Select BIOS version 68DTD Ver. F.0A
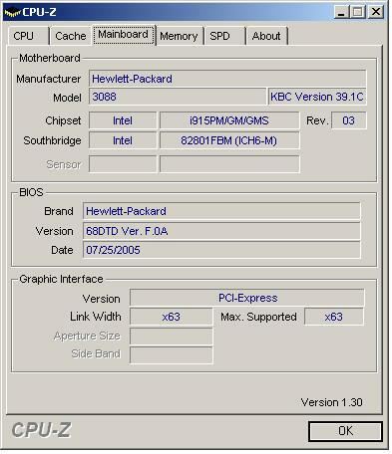The width and height of the screenshot is (392, 454). (x=221, y=231)
